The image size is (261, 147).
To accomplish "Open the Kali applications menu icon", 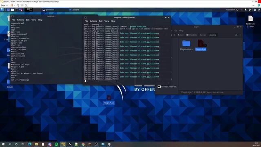I will click(2, 10).
